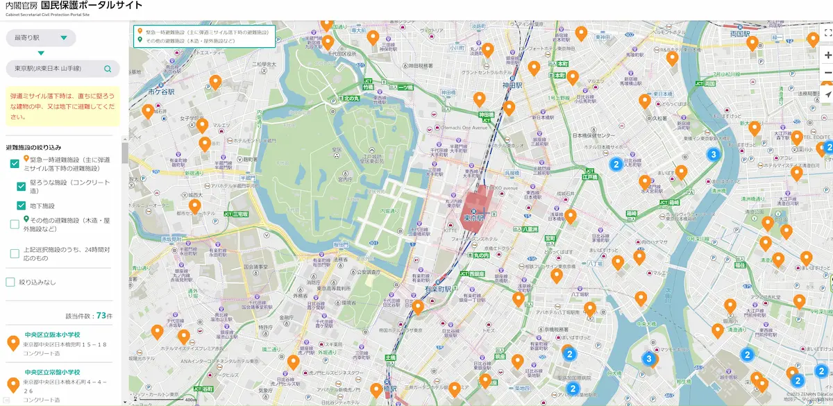Select cluster marker 2 near 築地 at bottom
833x406 pixels.
click(573, 388)
